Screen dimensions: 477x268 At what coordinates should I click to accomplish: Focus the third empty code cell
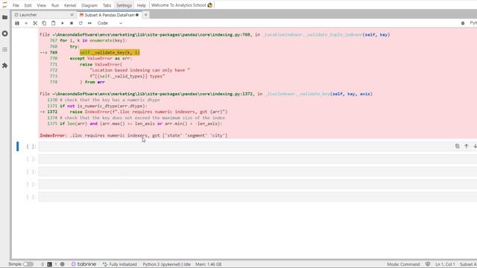tap(257, 172)
